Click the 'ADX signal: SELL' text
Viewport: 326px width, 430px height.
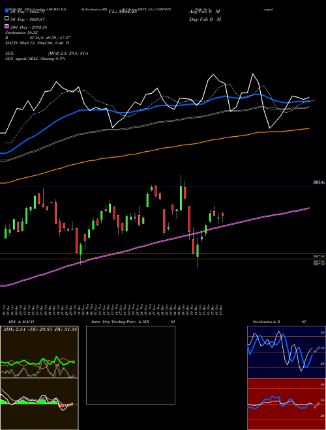[23, 59]
